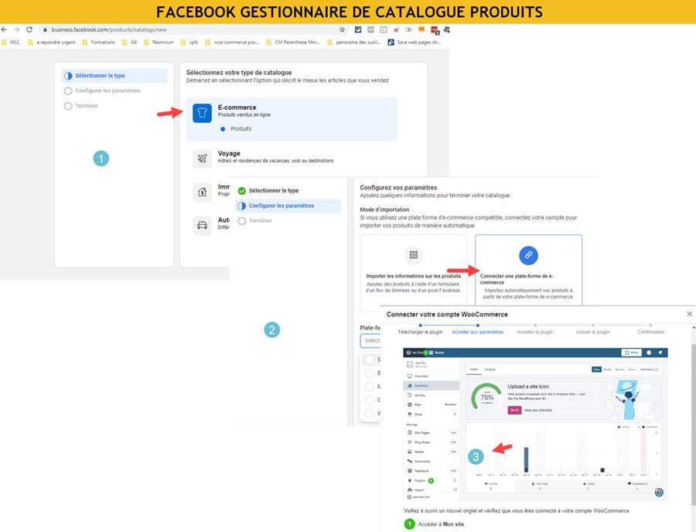The height and width of the screenshot is (532, 696).
Task: Click the blue help icon at the chart corner
Action: [x=659, y=492]
